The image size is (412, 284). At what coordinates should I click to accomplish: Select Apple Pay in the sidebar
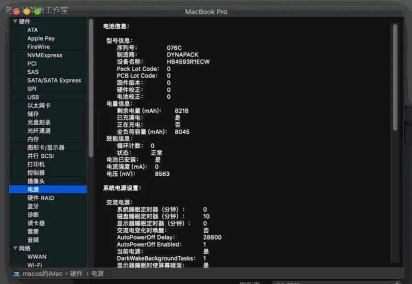[41, 38]
